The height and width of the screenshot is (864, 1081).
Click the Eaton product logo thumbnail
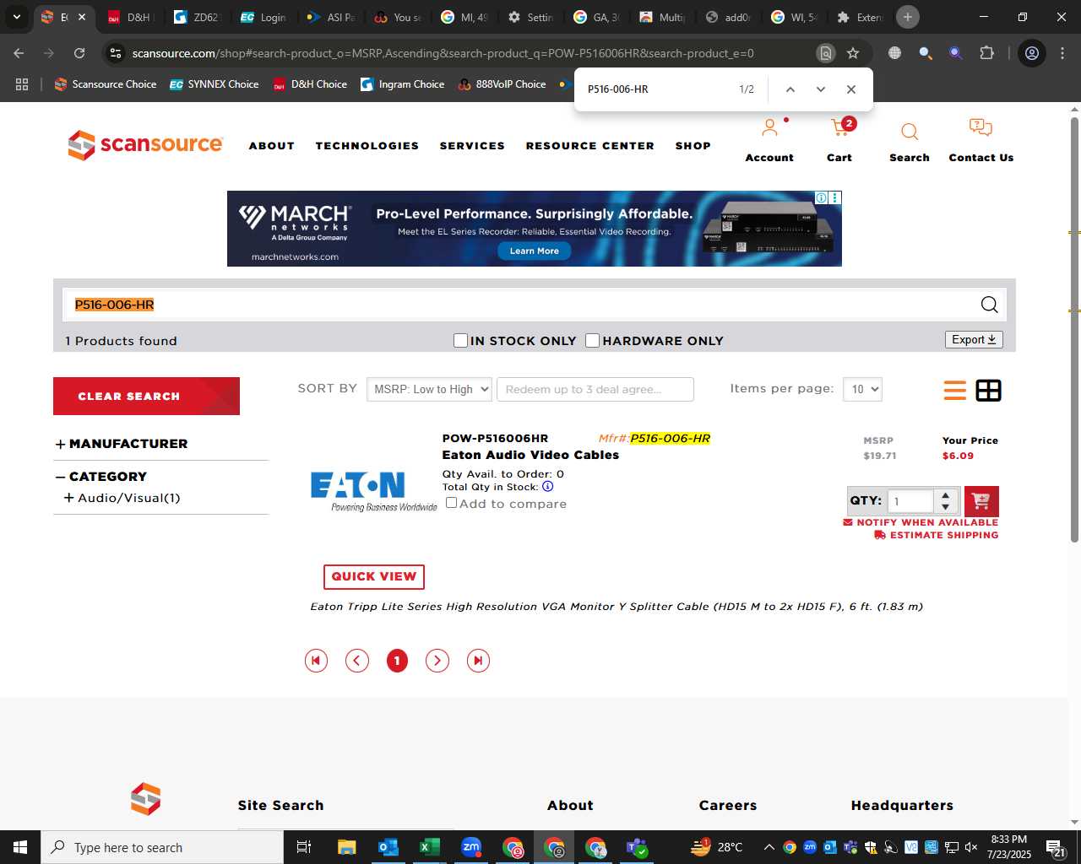click(372, 492)
